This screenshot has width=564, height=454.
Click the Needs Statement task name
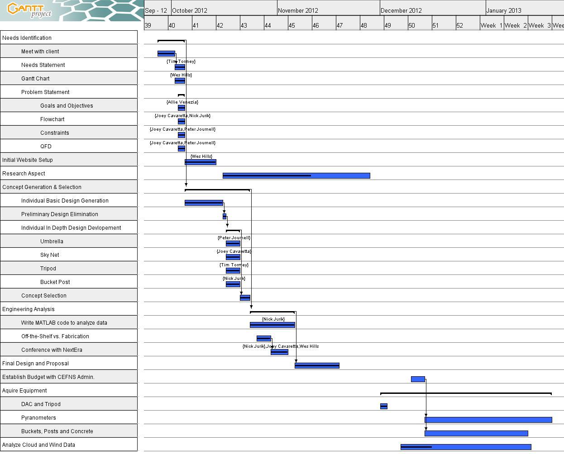[43, 65]
